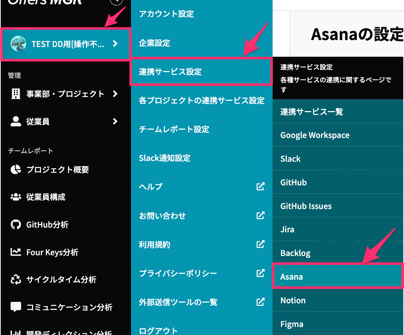
Task: Click the recycle icon for サイクルタイム分析
Action: click(16, 280)
